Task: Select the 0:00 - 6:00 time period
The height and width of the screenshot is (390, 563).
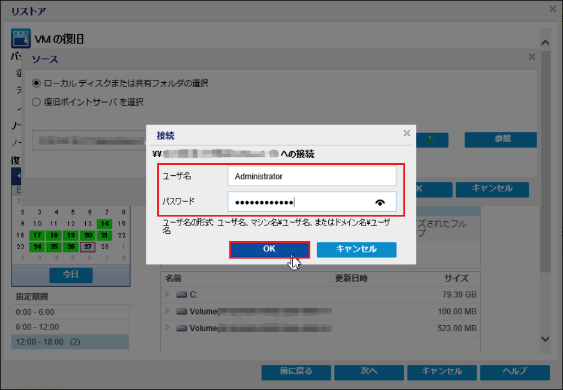Action: (x=70, y=312)
